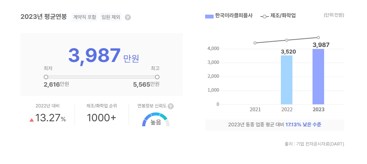
Task: Click the 제조/화학업 순위 label
Action: tap(102, 106)
